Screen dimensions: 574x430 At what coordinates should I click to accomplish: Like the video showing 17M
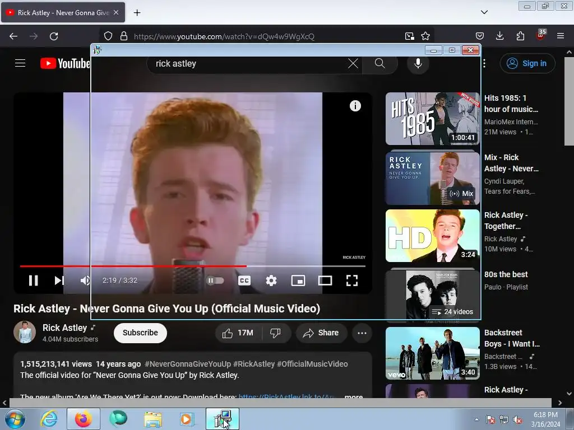point(238,333)
